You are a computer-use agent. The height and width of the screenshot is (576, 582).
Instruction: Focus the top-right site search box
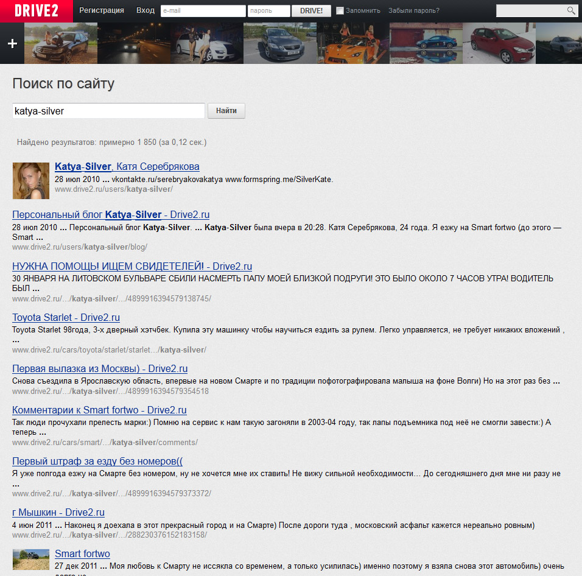tap(531, 11)
